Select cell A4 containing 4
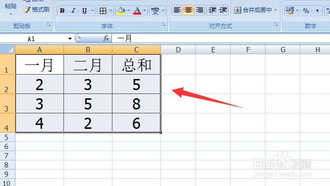330x186 pixels. click(40, 123)
